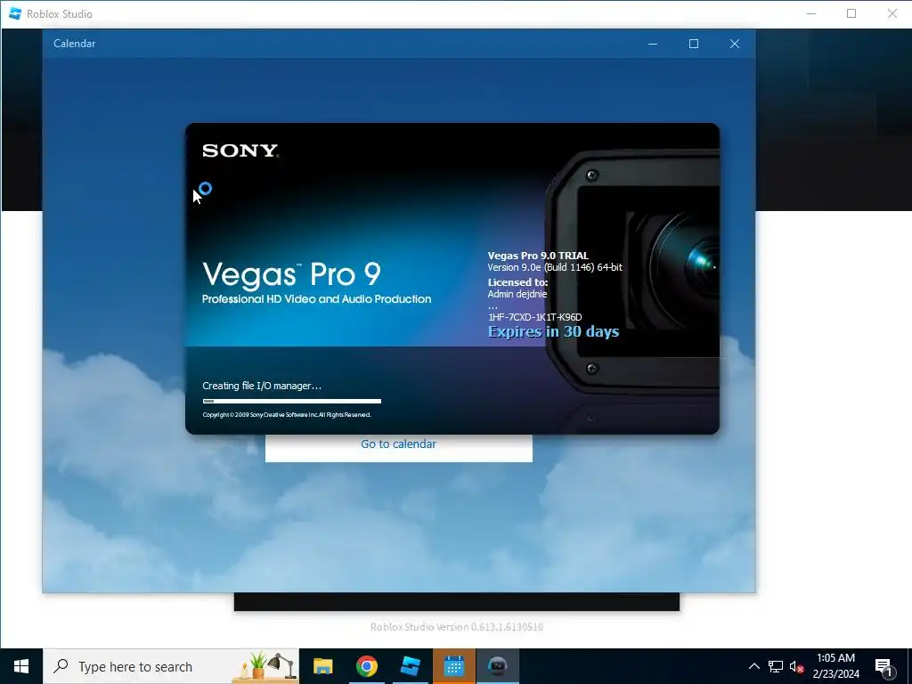The image size is (912, 684).
Task: Open the Windows Start menu
Action: click(21, 666)
